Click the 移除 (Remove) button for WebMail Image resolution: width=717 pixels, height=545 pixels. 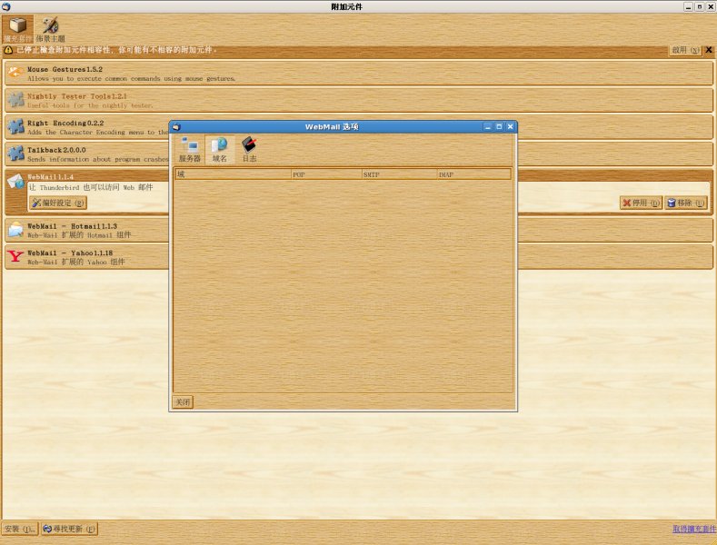click(685, 203)
